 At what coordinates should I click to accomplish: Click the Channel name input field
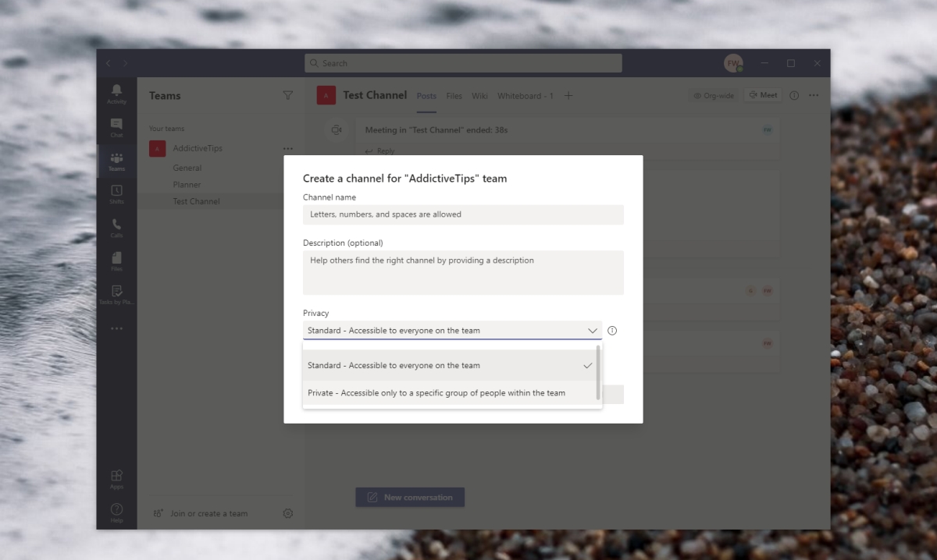463,214
